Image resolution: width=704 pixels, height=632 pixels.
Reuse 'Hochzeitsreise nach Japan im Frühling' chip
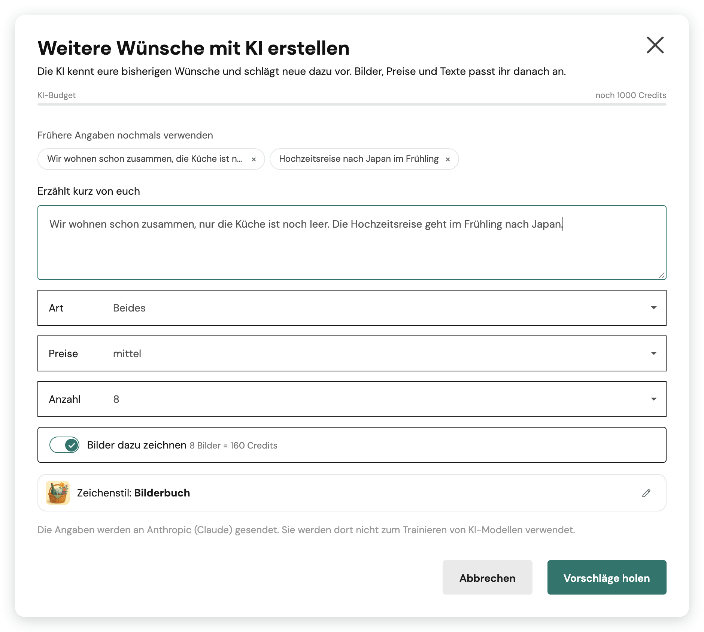[358, 159]
